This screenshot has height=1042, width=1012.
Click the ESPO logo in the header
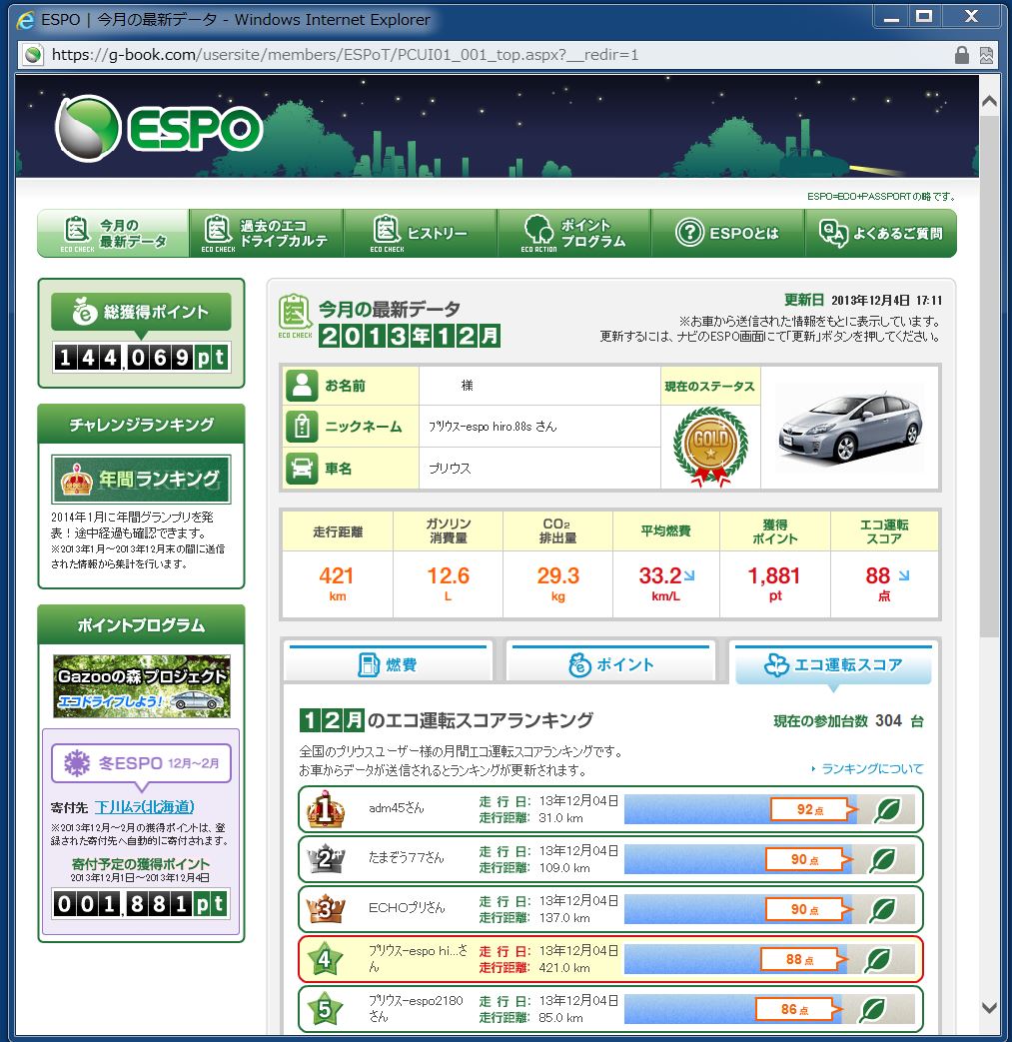[159, 128]
